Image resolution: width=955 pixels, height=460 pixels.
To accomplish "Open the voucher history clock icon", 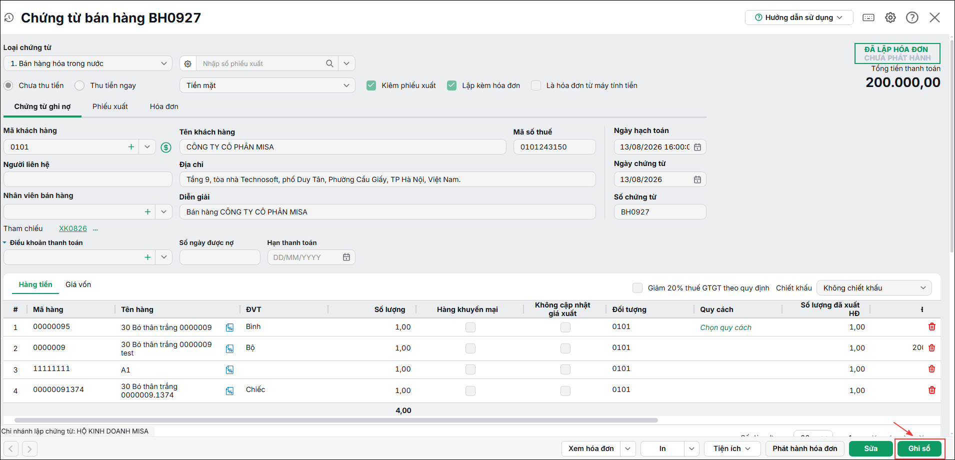I will pos(9,18).
